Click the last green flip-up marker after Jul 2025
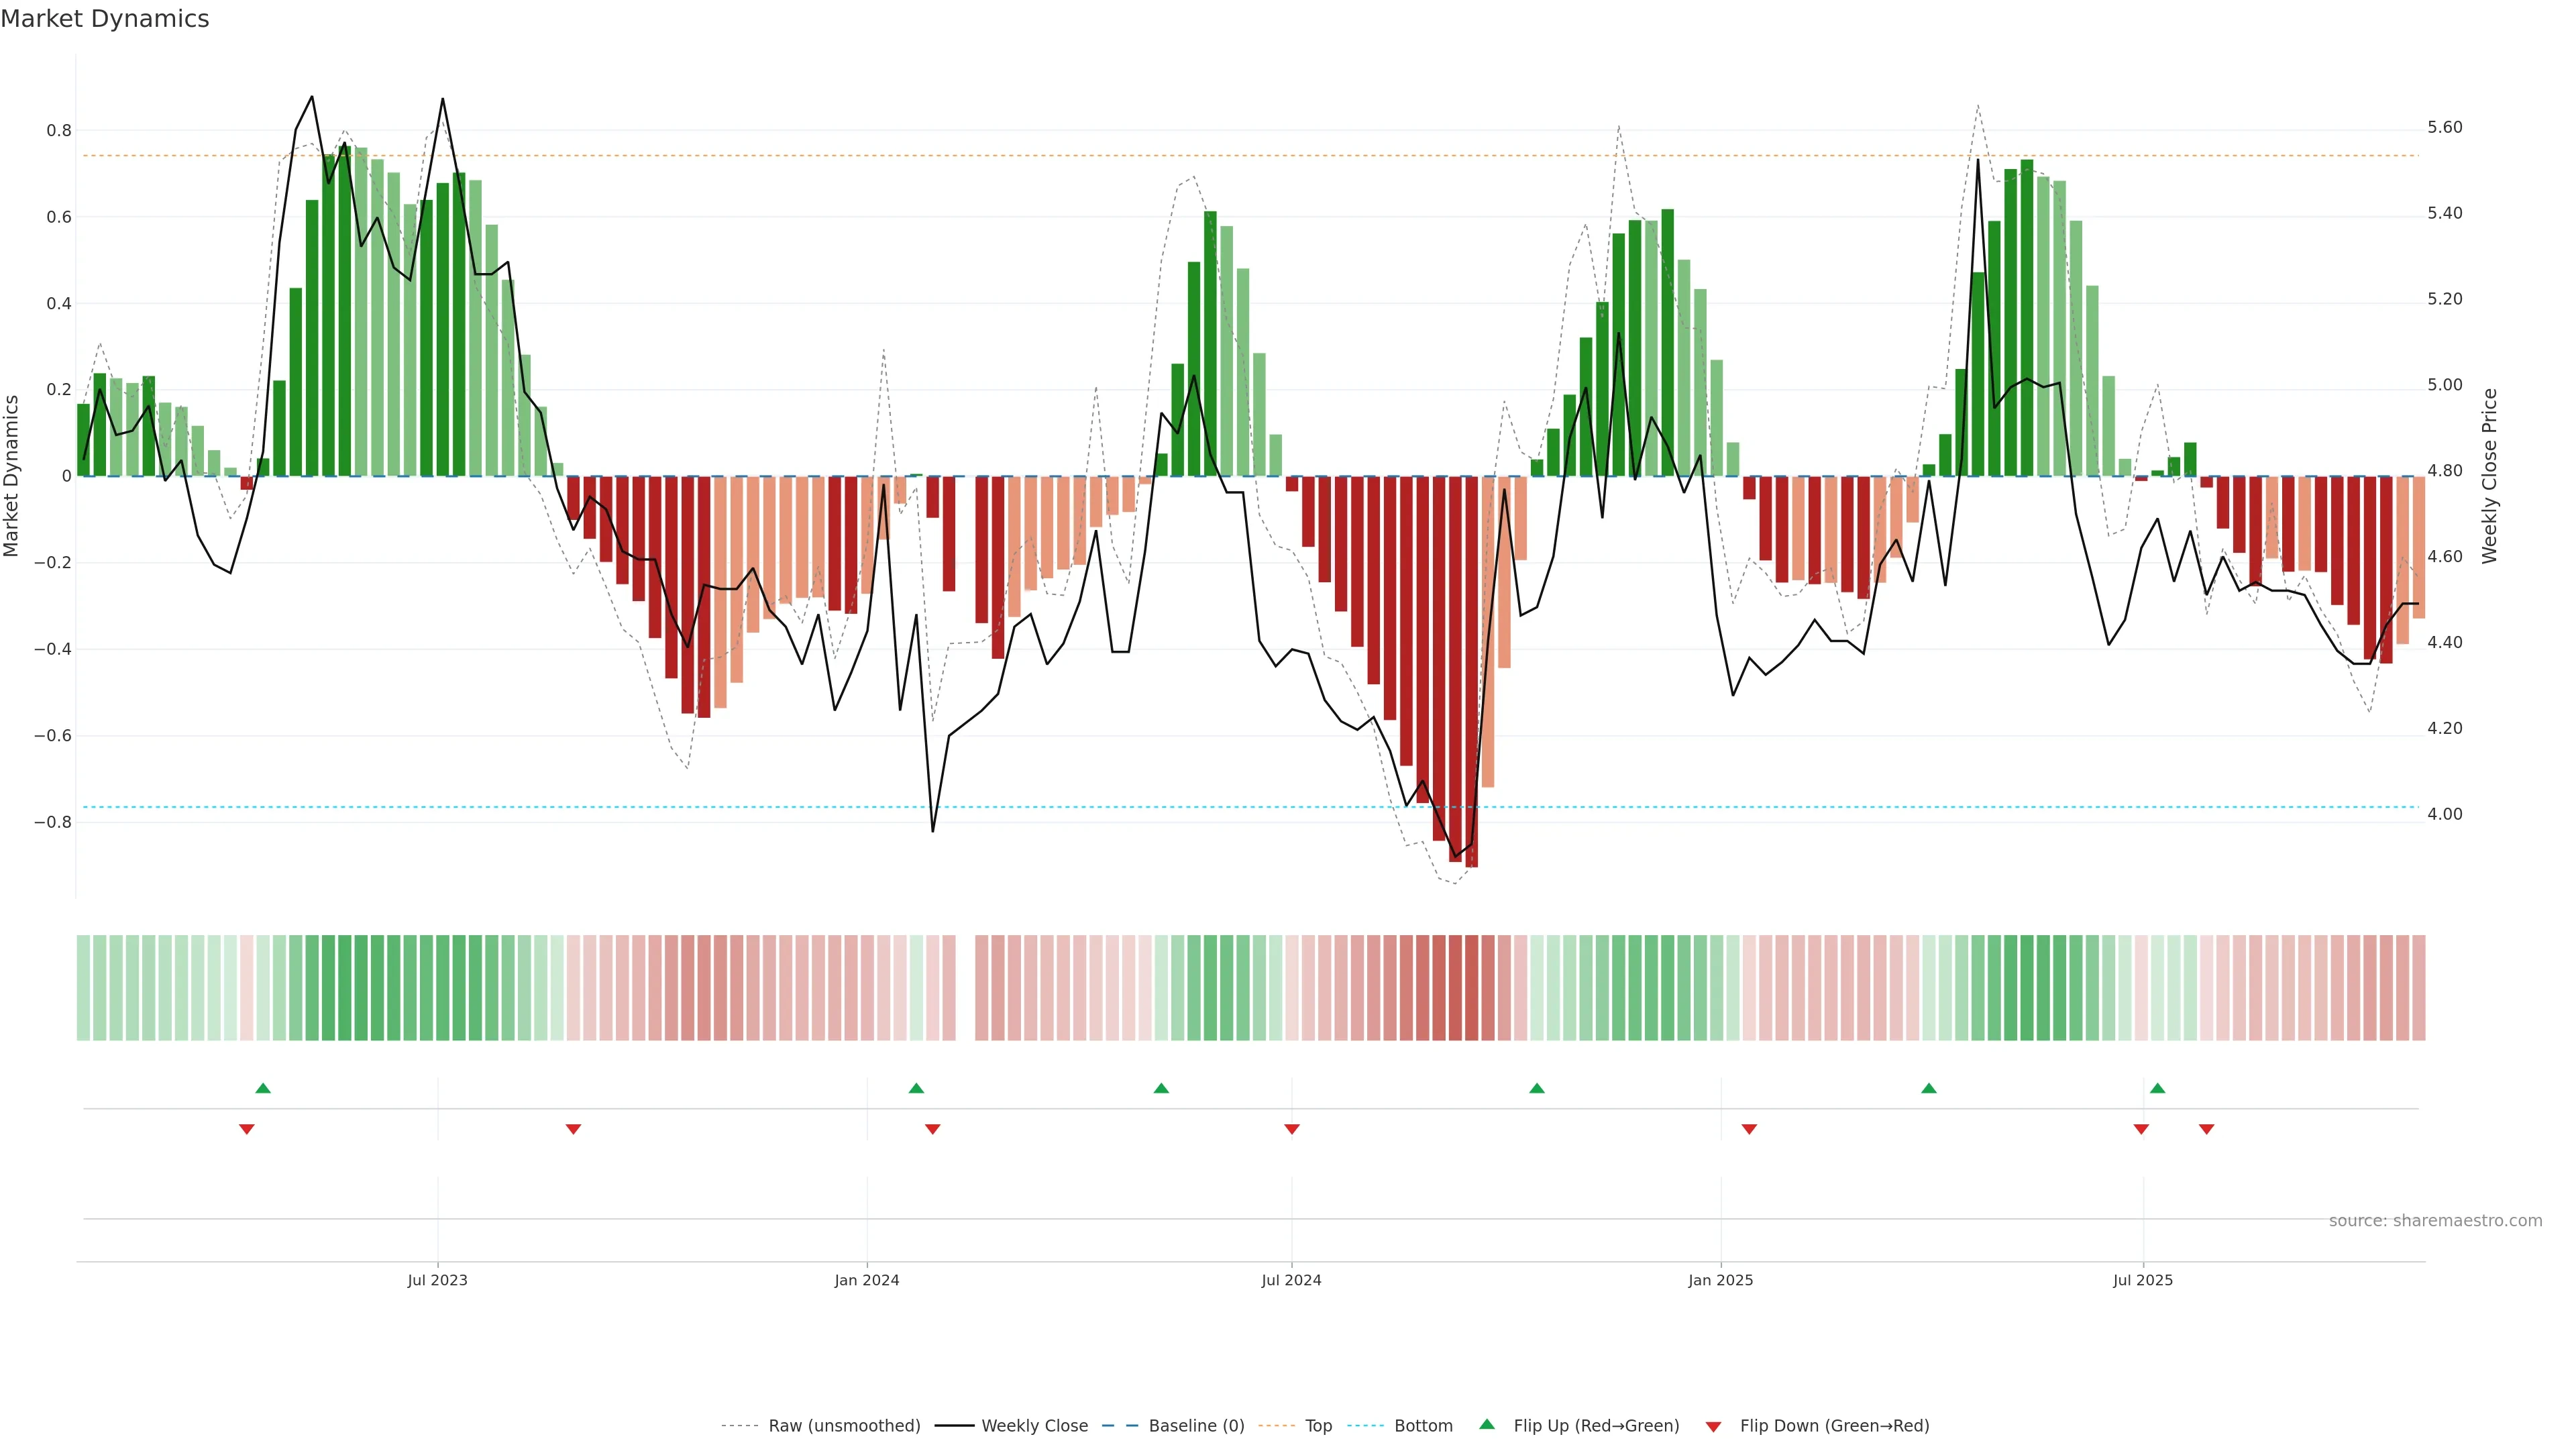Screen dimensions: 2576x1449 point(2157,1088)
